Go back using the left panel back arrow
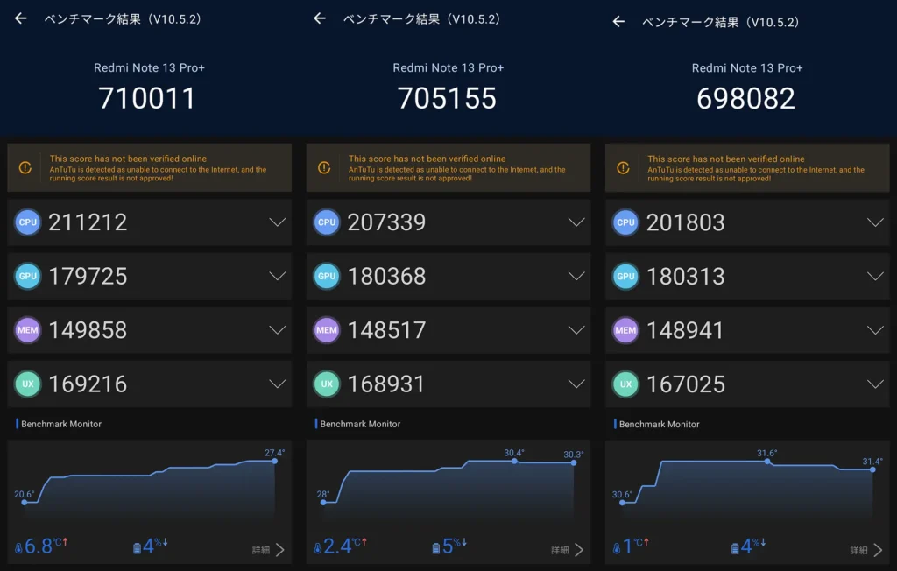Image resolution: width=897 pixels, height=571 pixels. coord(19,17)
